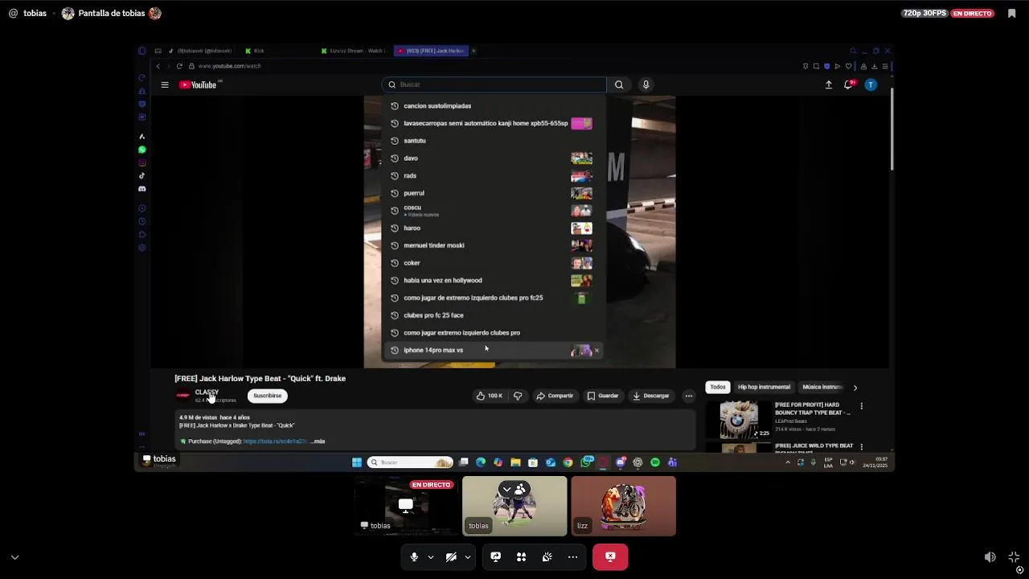Select suggestion 'davo'
Image resolution: width=1029 pixels, height=579 pixels.
pos(494,158)
